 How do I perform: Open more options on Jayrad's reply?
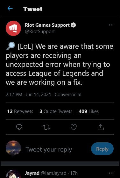point(111,173)
